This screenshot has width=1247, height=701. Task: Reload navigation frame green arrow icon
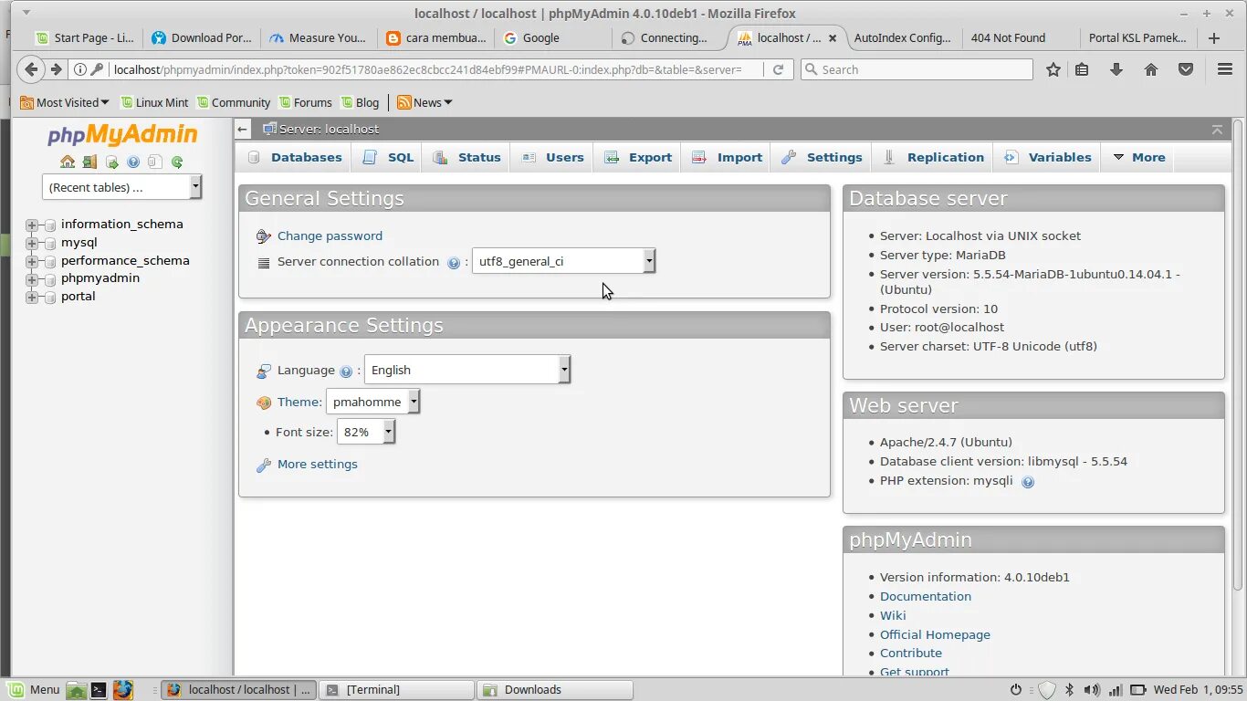point(177,162)
